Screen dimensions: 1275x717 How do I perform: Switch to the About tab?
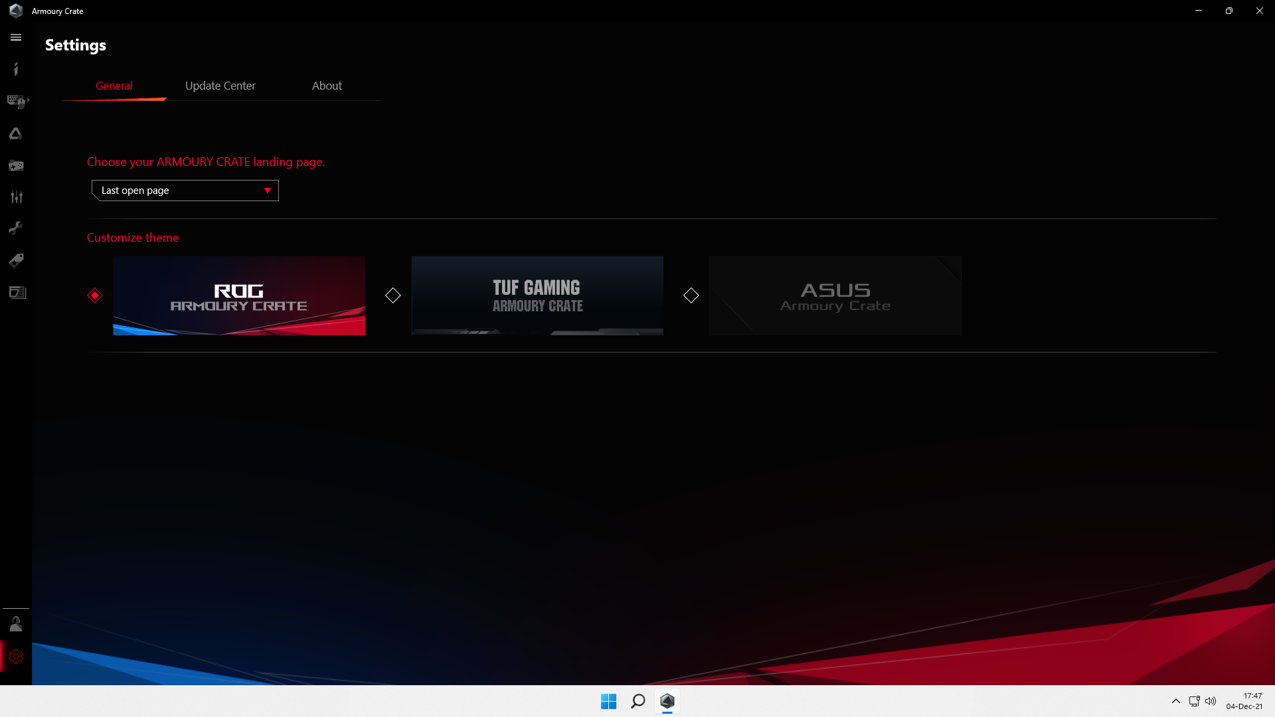tap(327, 86)
